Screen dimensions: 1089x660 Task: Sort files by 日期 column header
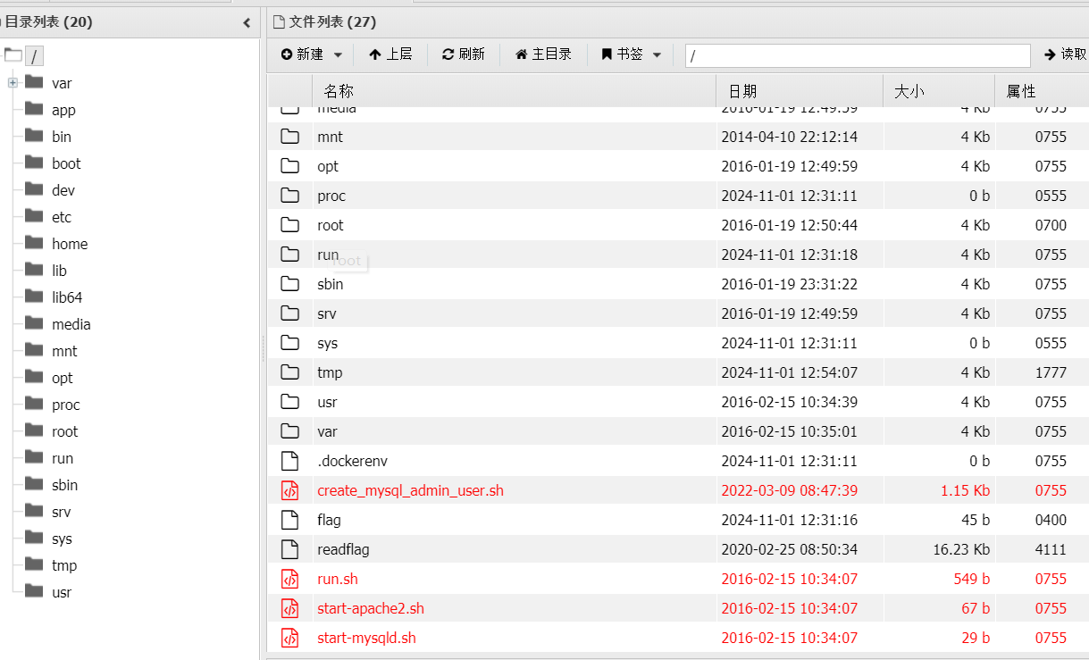point(742,91)
